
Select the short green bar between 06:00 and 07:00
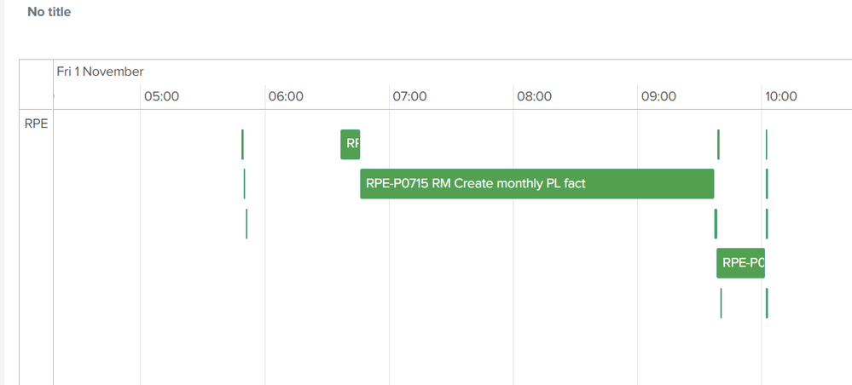click(350, 144)
